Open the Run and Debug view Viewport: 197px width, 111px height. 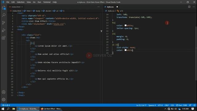pos(4,30)
